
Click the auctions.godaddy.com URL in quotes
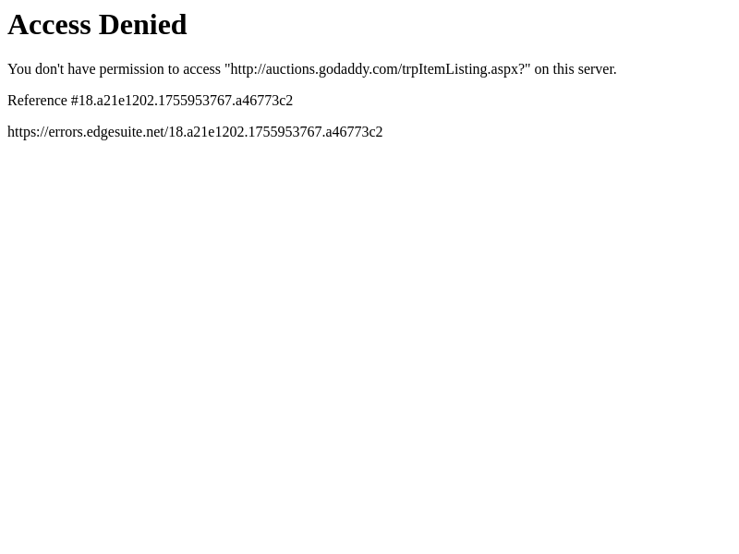pos(377,69)
